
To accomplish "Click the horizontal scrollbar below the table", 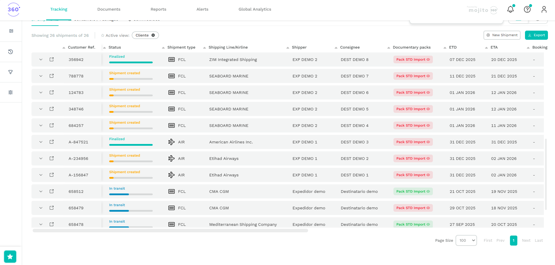I will pyautogui.click(x=170, y=231).
